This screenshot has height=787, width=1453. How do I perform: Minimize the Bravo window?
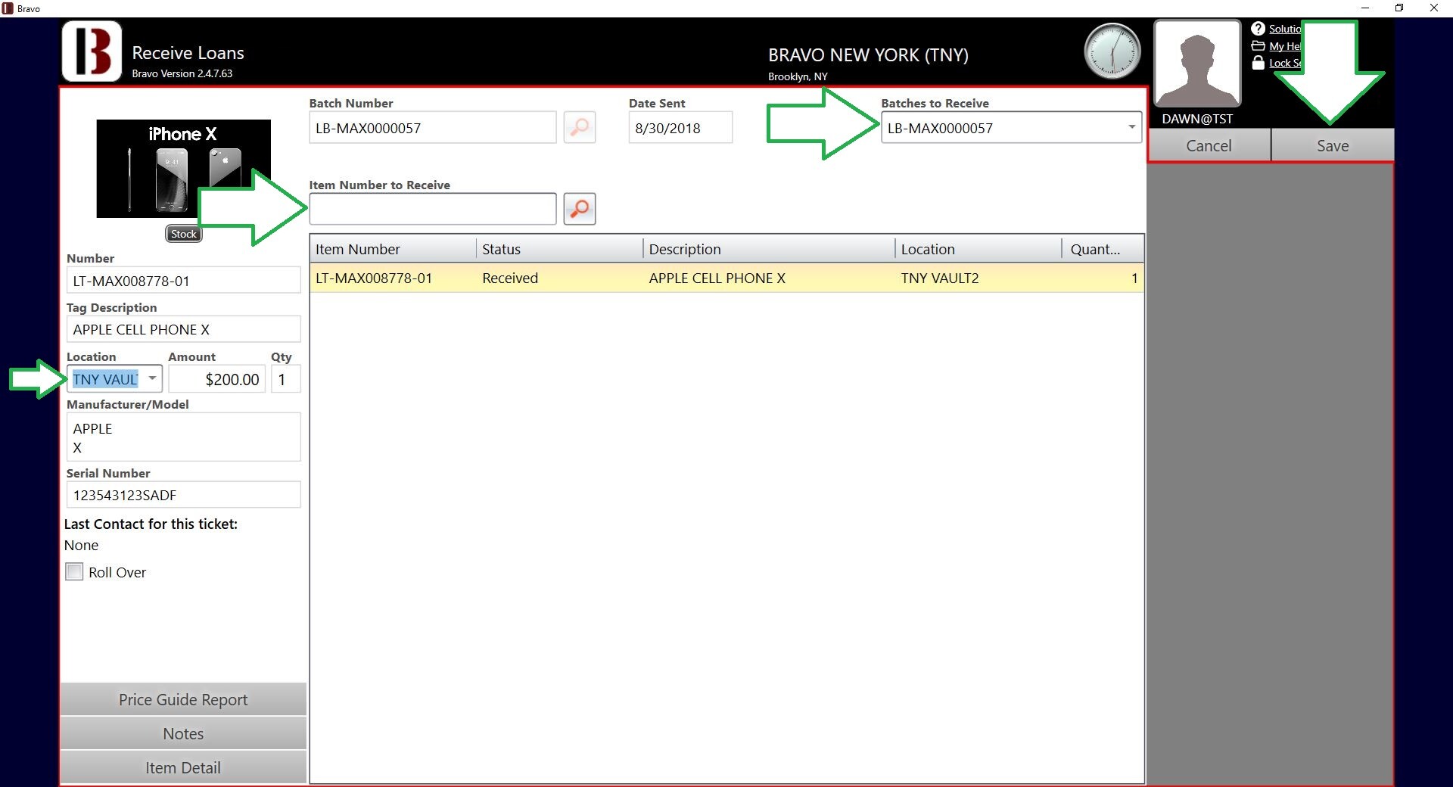(1365, 8)
